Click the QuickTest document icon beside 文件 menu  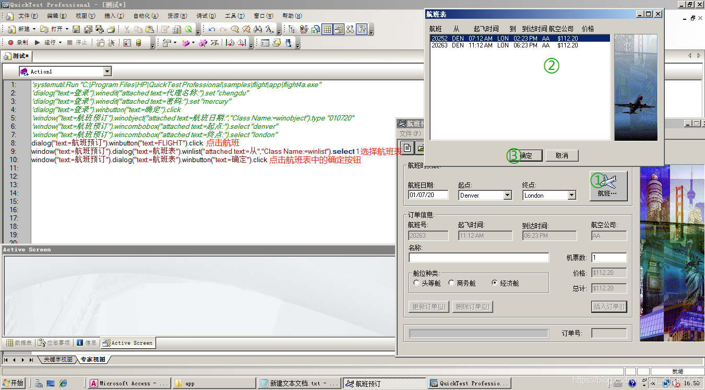tap(10, 16)
